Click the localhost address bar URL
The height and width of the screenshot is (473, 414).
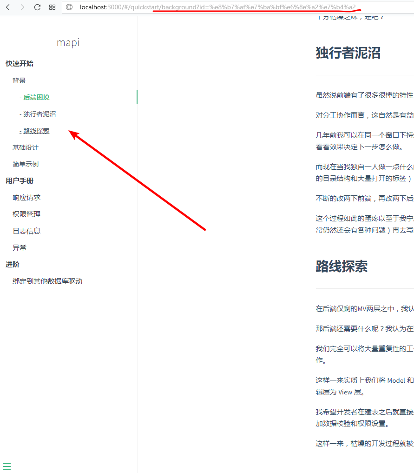click(x=217, y=7)
